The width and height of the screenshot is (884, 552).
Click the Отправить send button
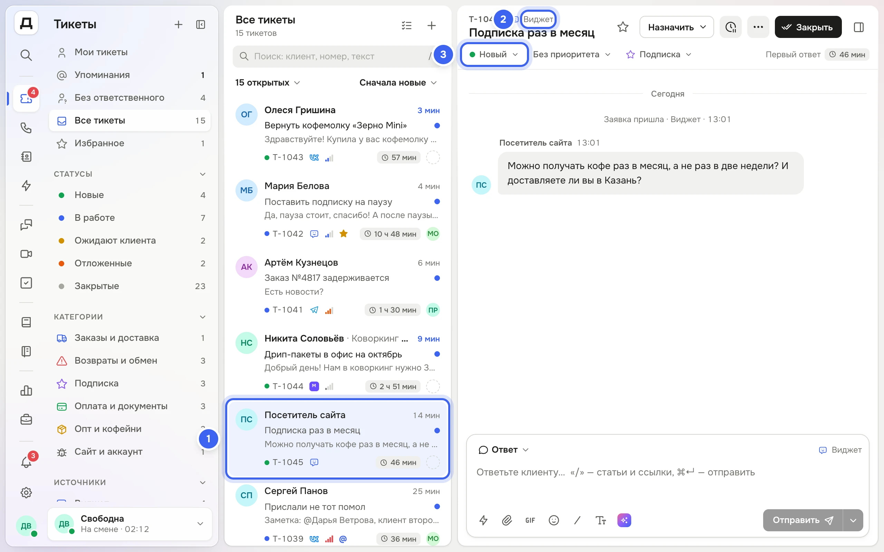803,520
